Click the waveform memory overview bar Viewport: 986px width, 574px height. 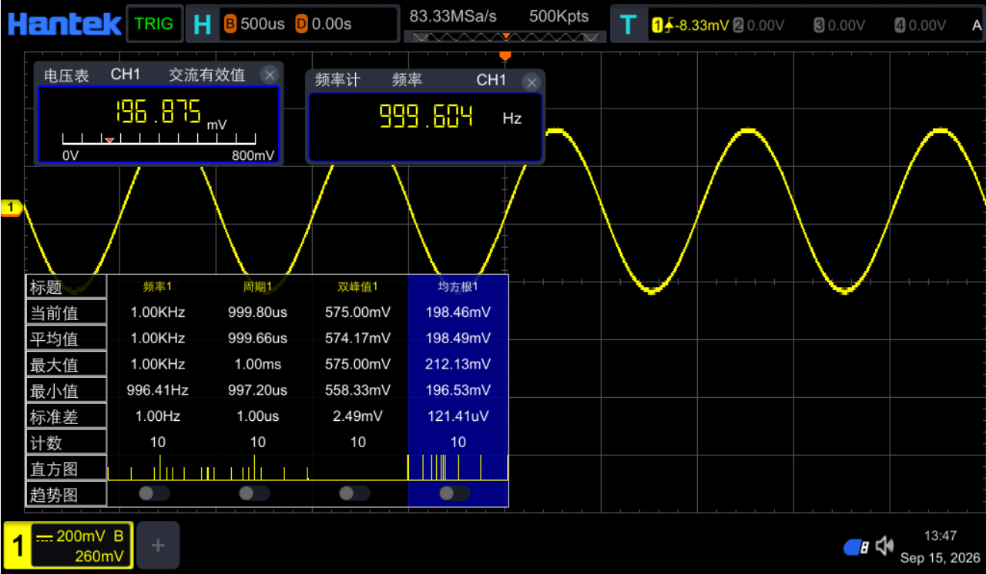coord(505,36)
